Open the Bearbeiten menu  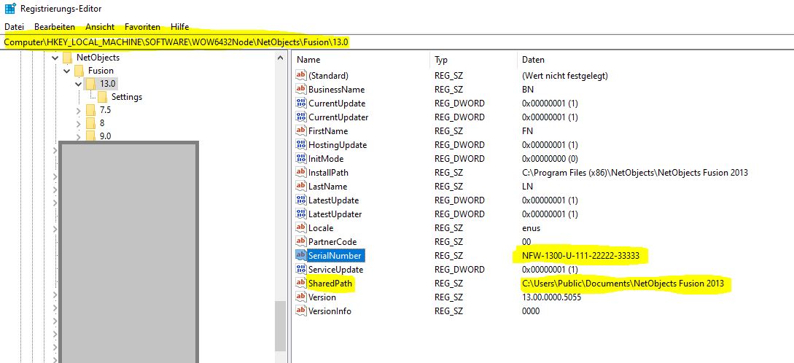tap(55, 26)
